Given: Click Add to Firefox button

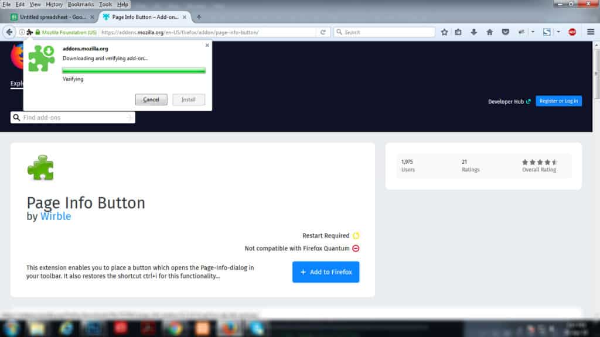Looking at the screenshot, I should [x=326, y=271].
